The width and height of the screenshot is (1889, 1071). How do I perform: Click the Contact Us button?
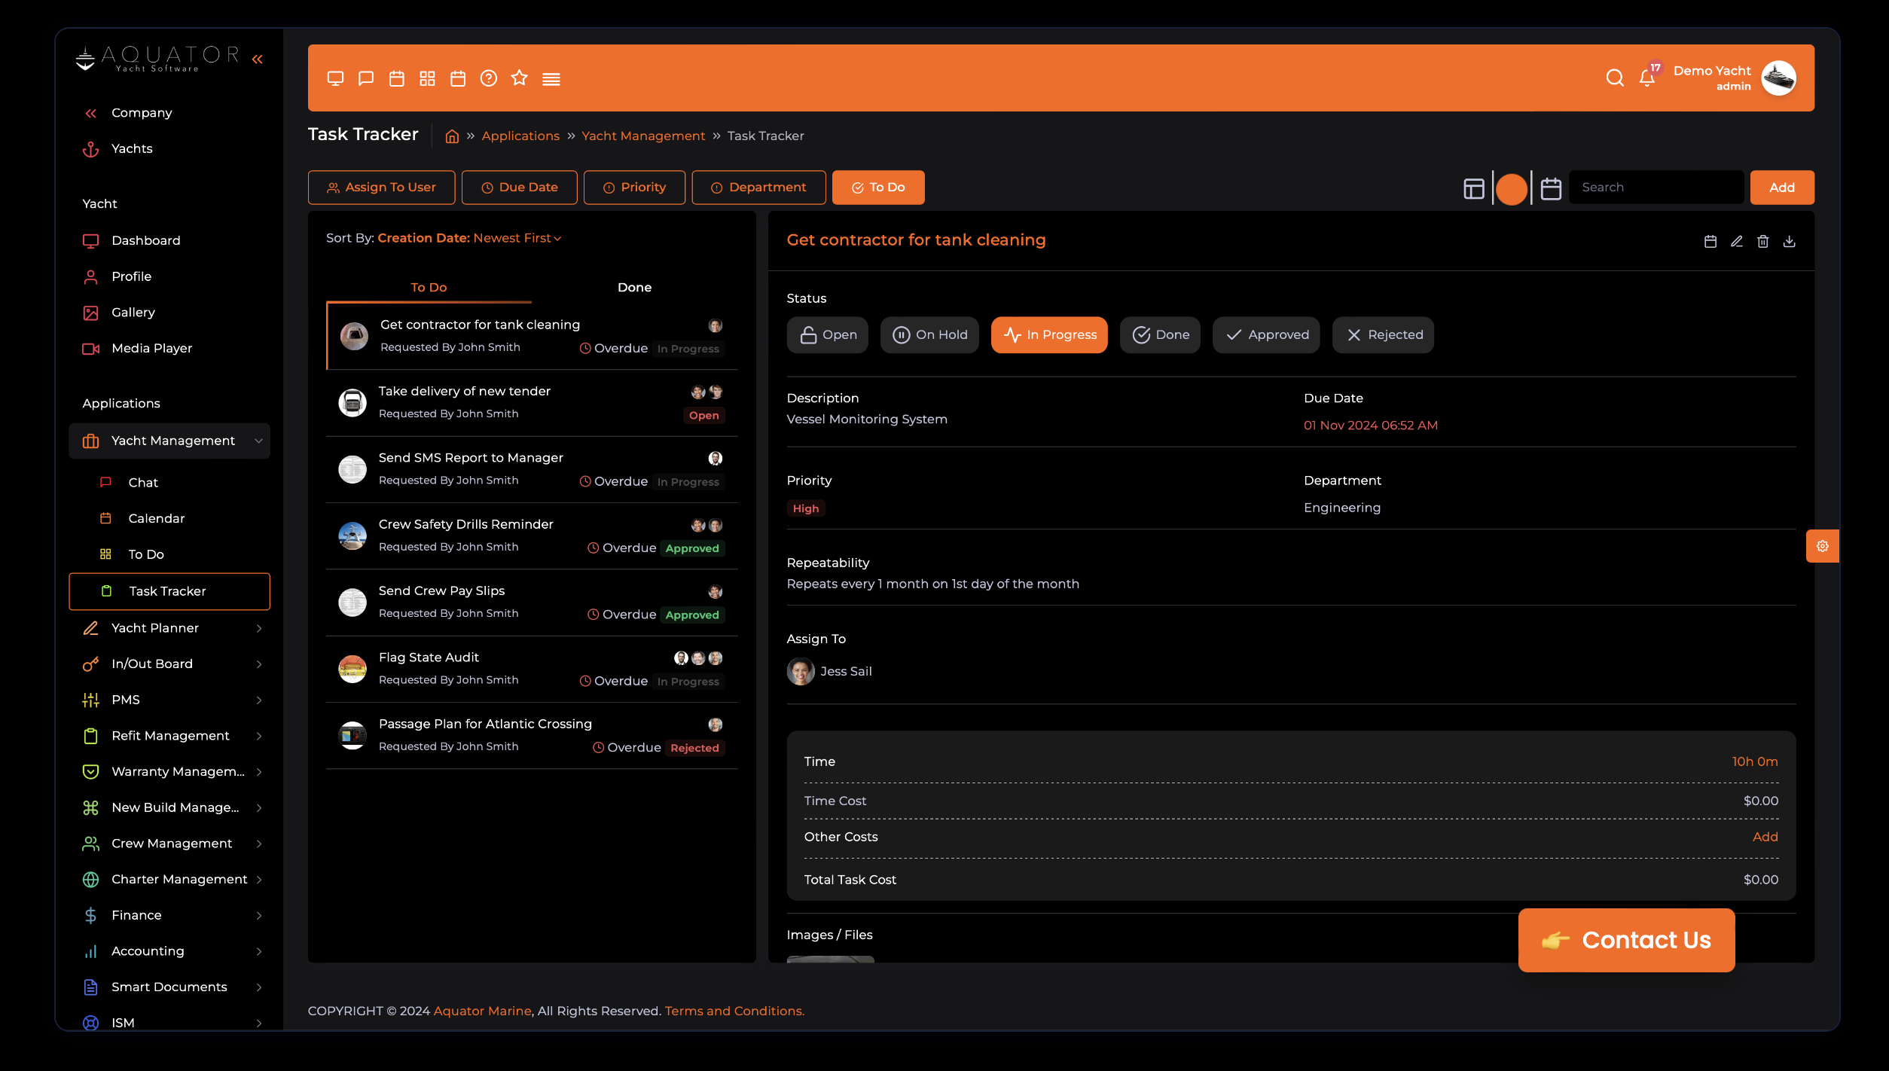pyautogui.click(x=1626, y=940)
